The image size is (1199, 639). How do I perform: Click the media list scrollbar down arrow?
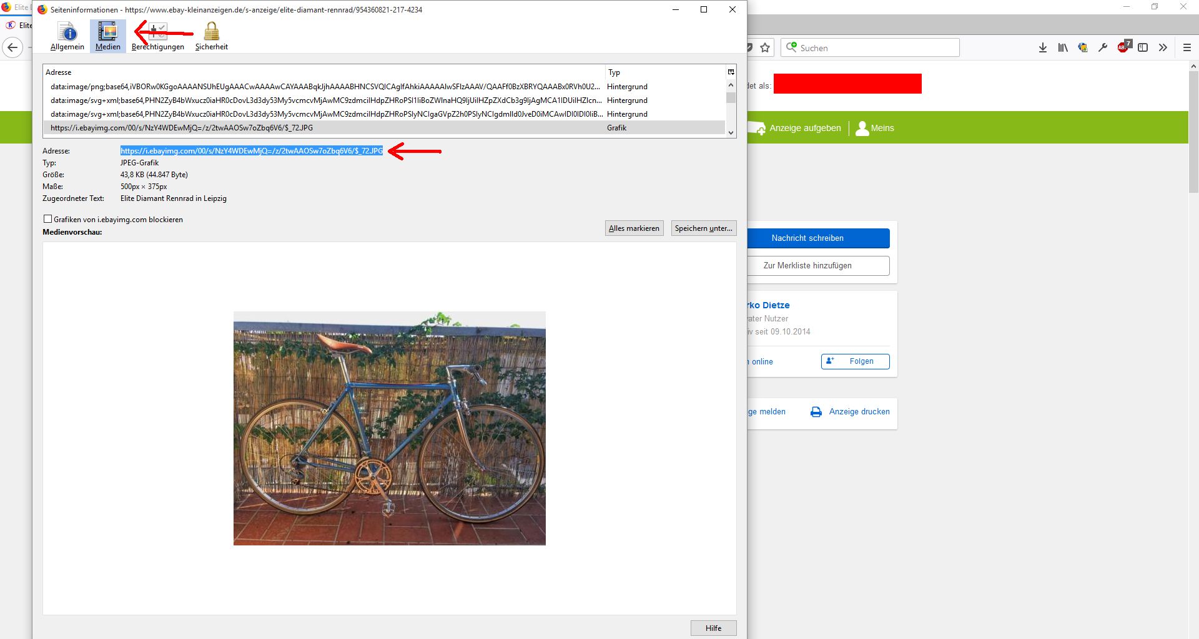pos(731,132)
